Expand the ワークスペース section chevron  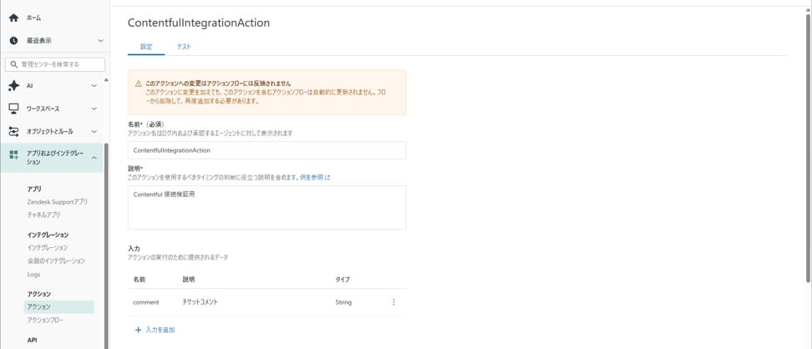click(94, 109)
